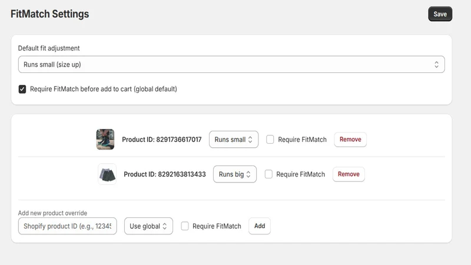Image resolution: width=471 pixels, height=265 pixels.
Task: Focus the Shopify product ID input field
Action: 67,226
